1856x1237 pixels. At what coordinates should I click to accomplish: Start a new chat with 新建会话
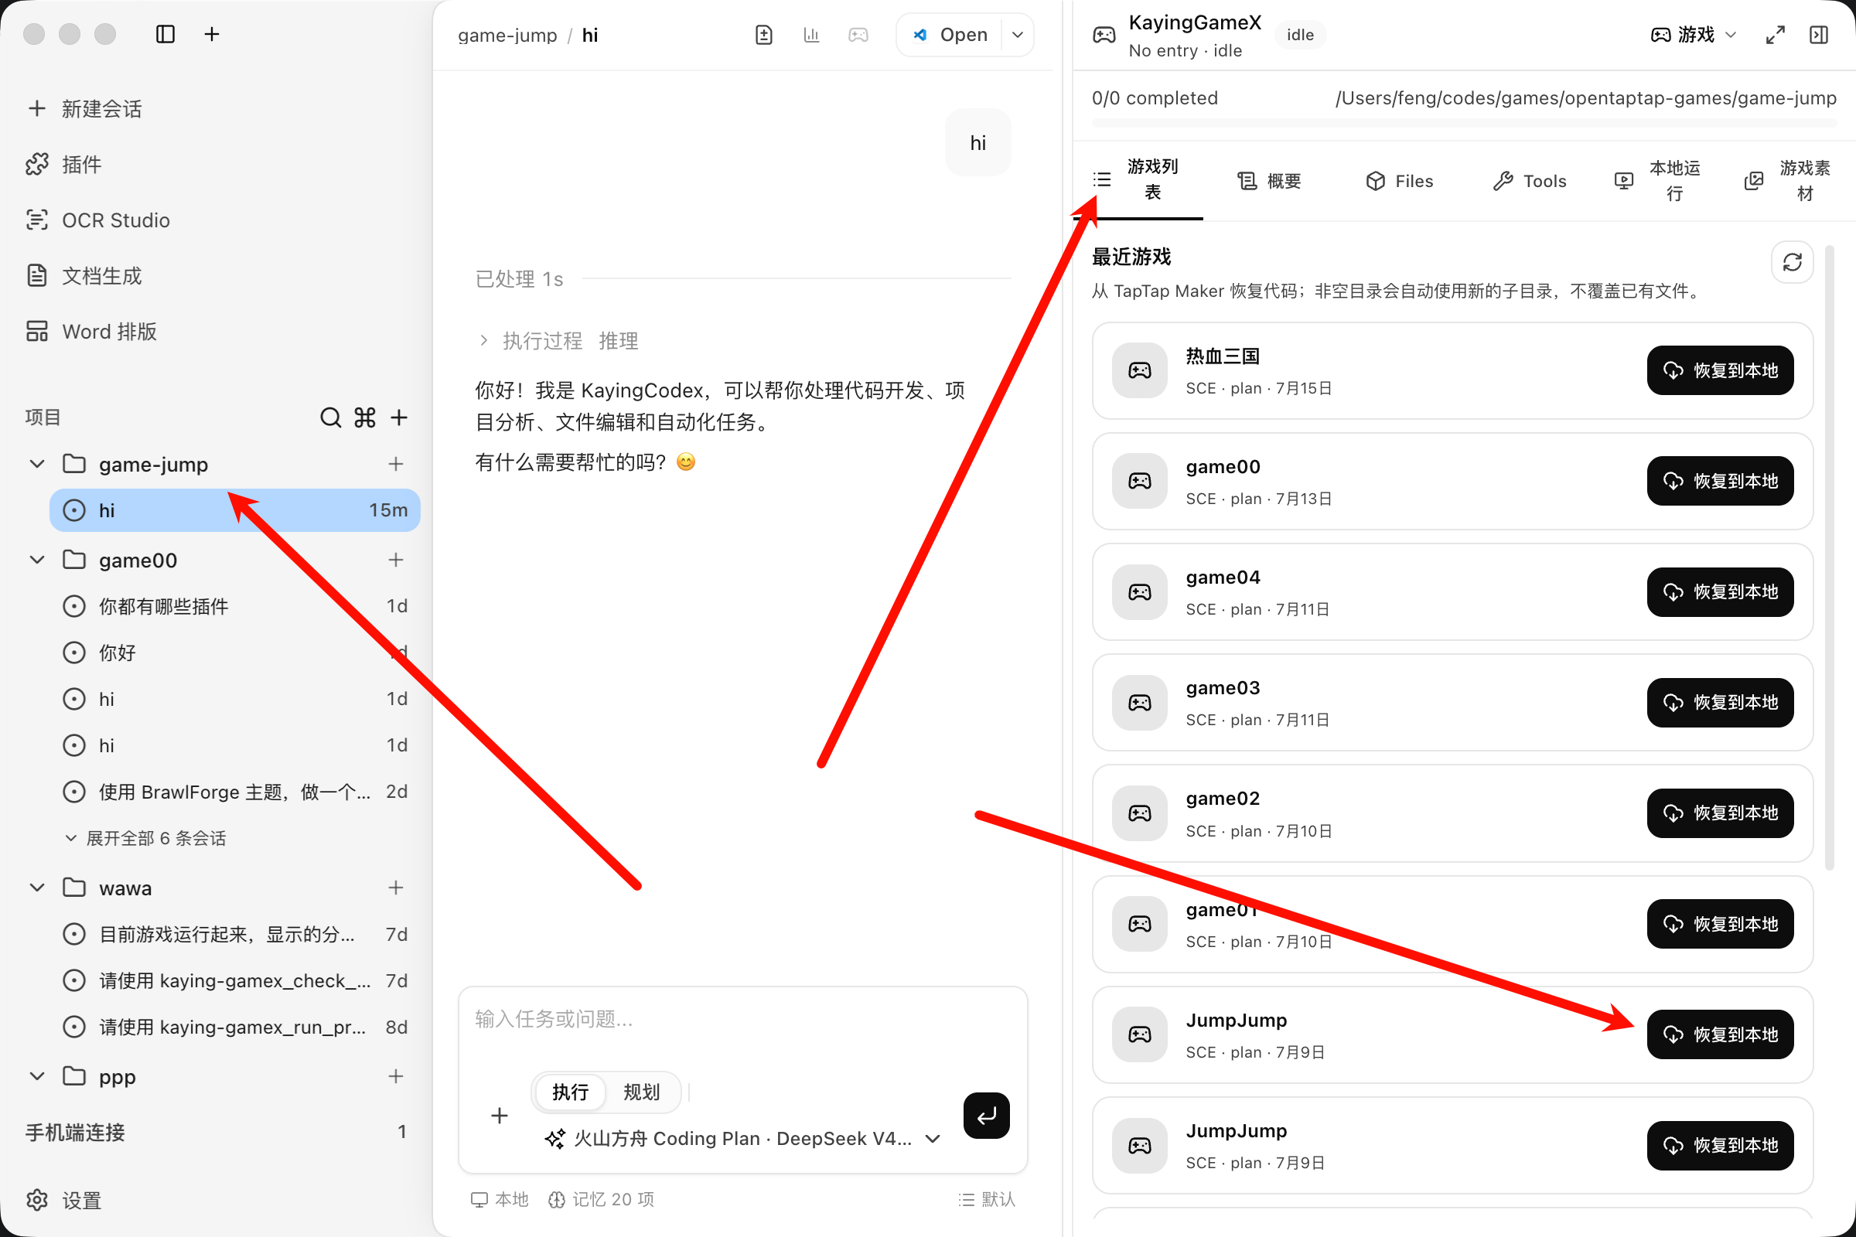[x=84, y=109]
